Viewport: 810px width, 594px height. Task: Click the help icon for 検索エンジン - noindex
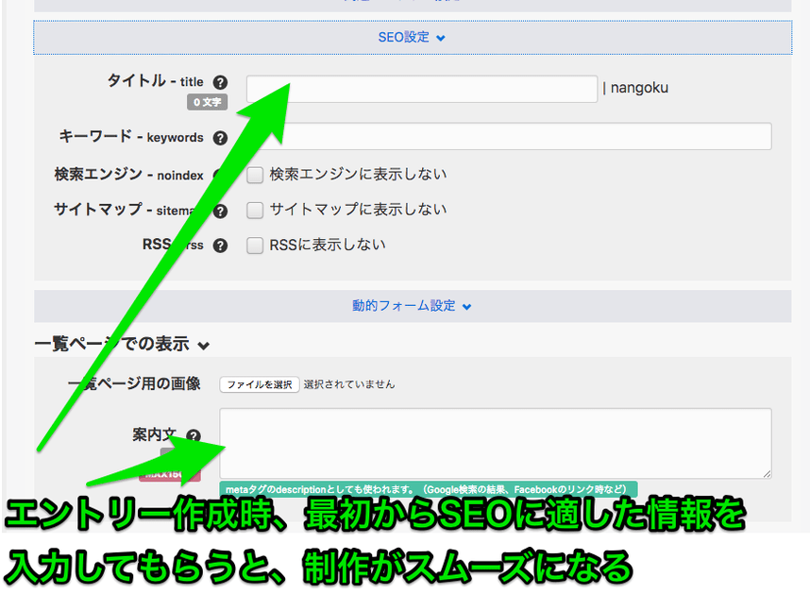point(219,176)
